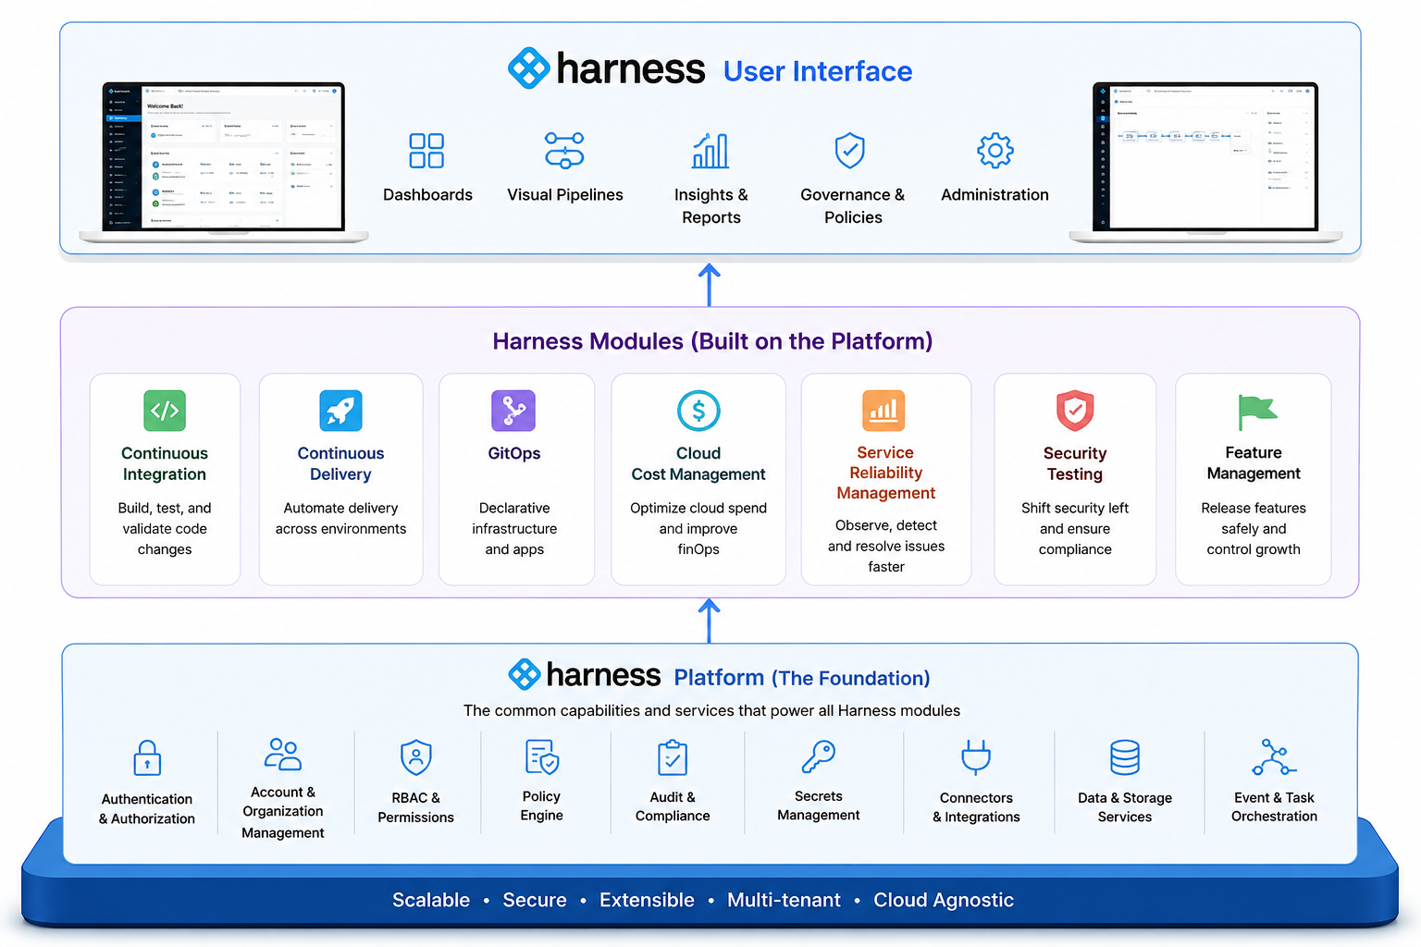1421x947 pixels.
Task: Click the 'Feature Management' card title
Action: click(x=1254, y=462)
